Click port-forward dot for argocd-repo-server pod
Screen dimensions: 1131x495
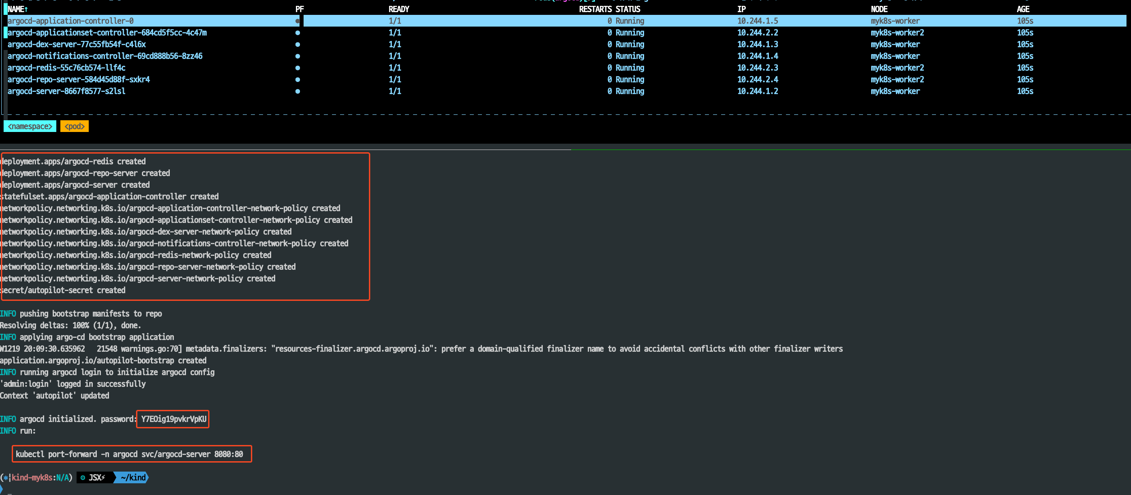297,80
